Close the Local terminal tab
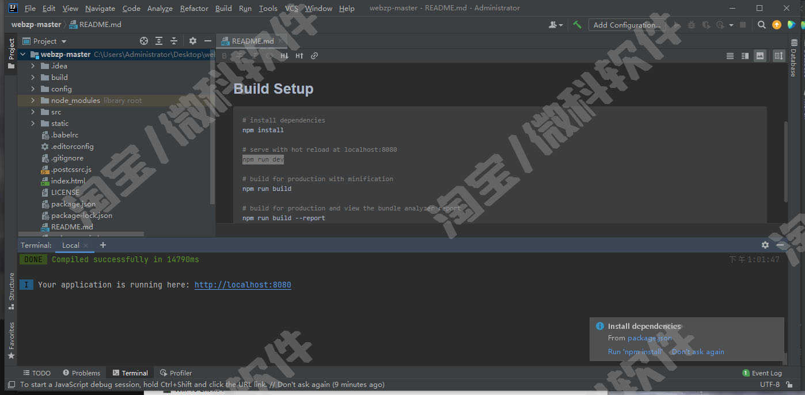The height and width of the screenshot is (395, 805). click(86, 246)
